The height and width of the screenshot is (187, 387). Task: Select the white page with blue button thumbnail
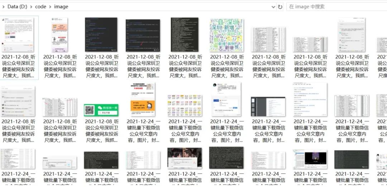coord(226,100)
